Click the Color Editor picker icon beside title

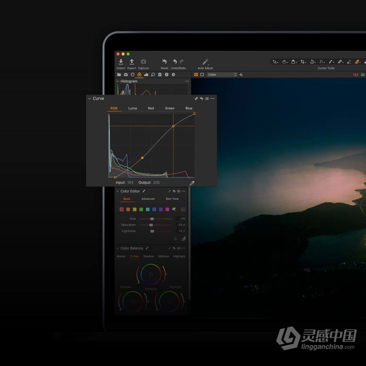point(144,191)
